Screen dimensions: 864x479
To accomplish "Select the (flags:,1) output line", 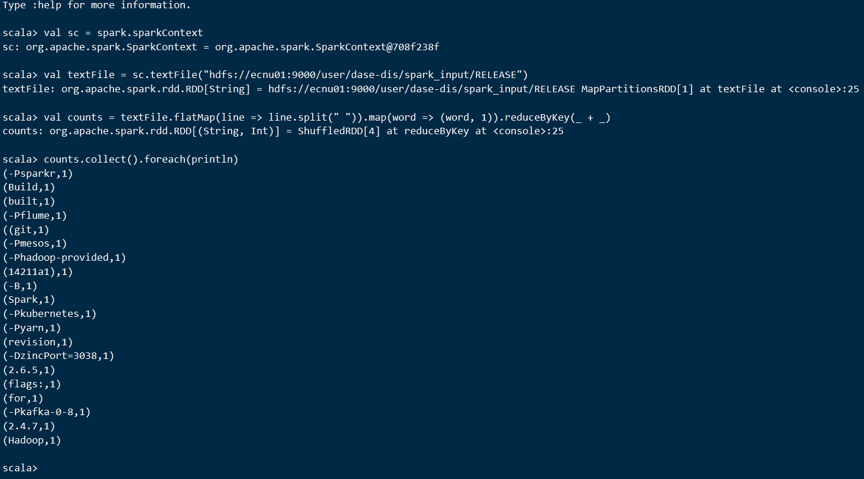I will (x=32, y=384).
